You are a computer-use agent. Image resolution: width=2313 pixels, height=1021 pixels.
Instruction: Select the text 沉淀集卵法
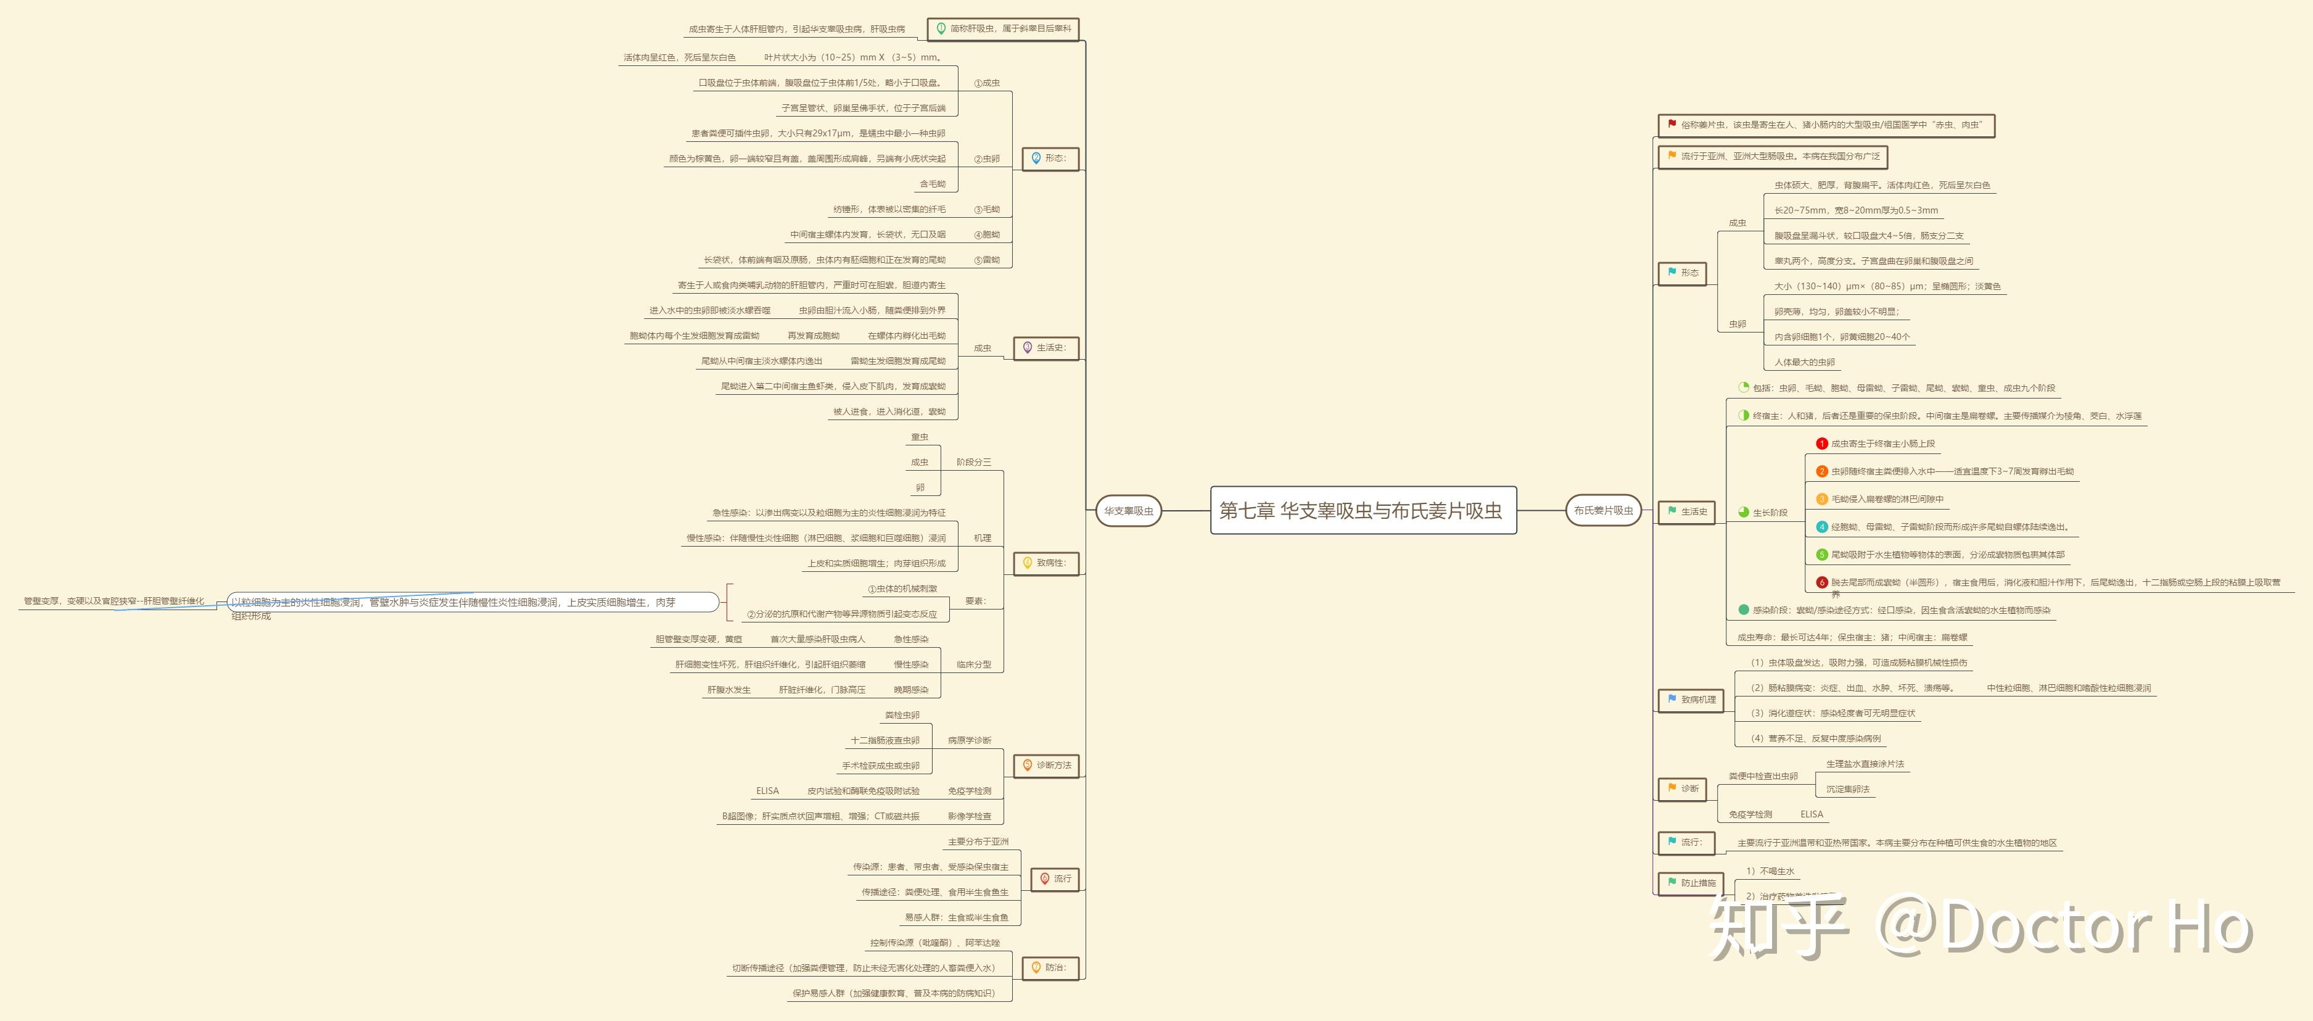coord(1848,789)
